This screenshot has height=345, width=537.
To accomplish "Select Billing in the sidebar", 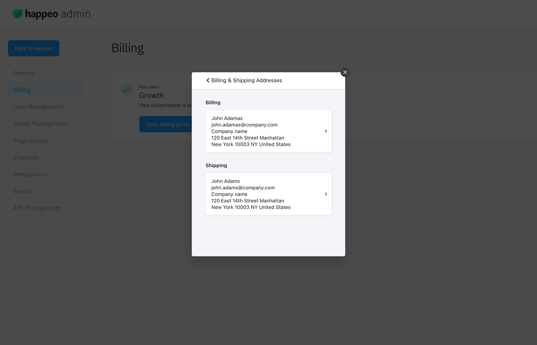I will point(22,90).
